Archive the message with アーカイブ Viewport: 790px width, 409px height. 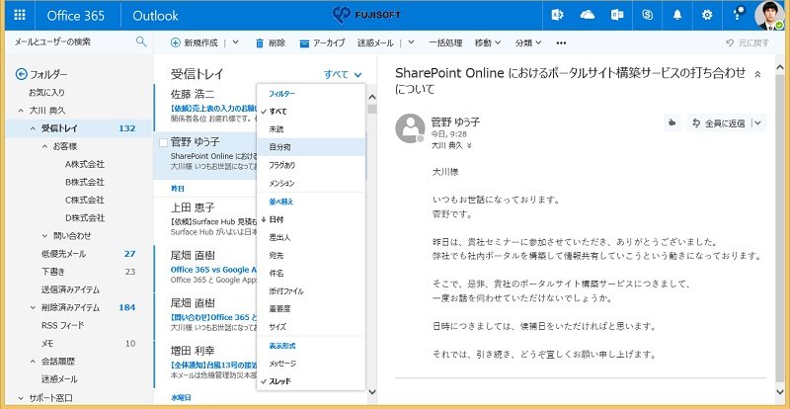pos(322,42)
